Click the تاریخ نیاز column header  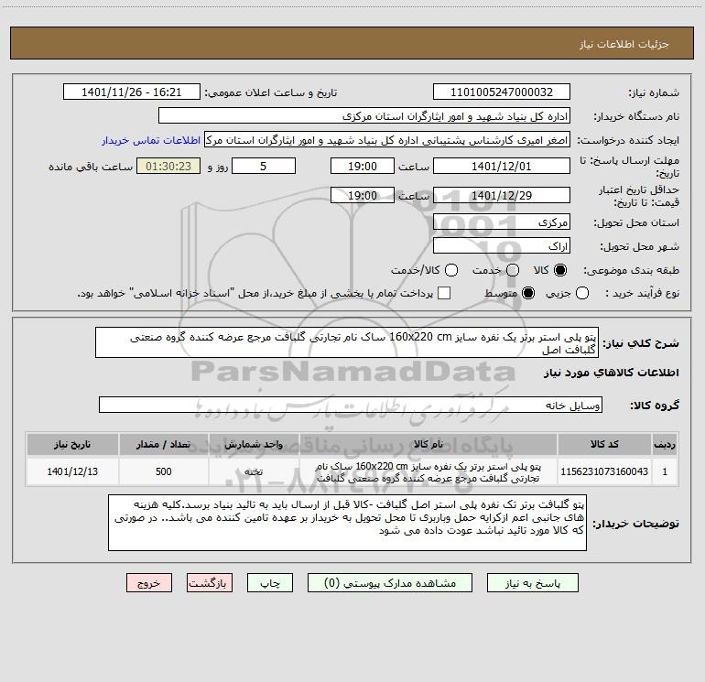click(72, 444)
